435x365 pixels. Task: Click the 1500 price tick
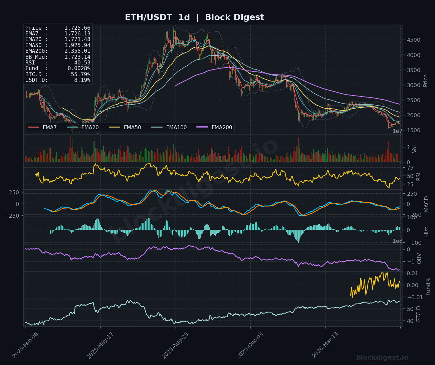[414, 130]
